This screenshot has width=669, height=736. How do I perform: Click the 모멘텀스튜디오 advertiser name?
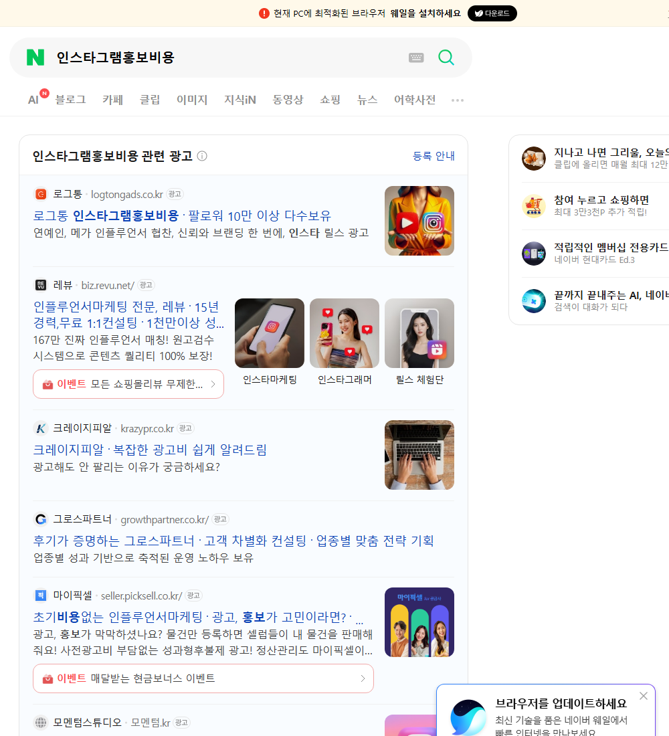[x=88, y=723]
